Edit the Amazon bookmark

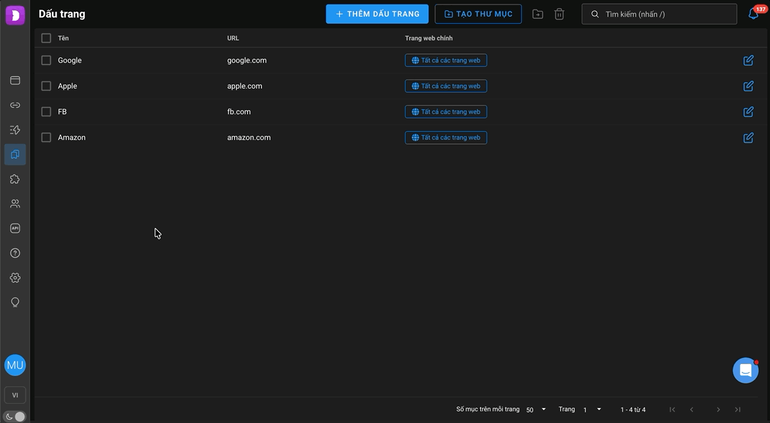tap(748, 138)
